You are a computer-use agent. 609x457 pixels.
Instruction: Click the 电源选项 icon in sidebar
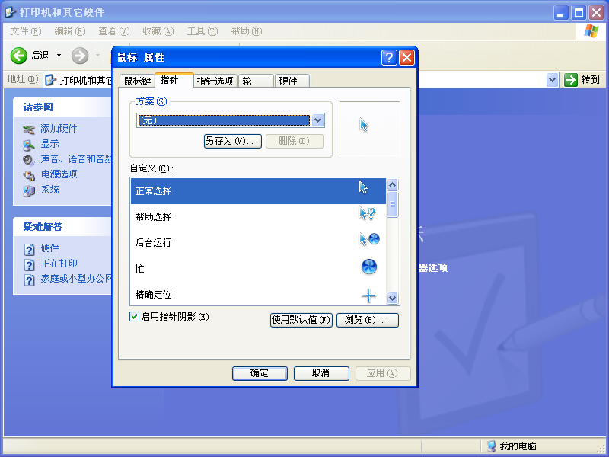point(29,174)
